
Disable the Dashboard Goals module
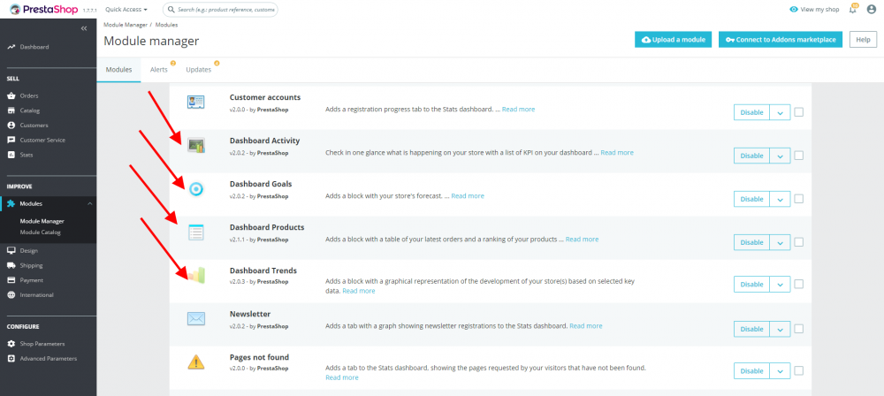tap(751, 199)
